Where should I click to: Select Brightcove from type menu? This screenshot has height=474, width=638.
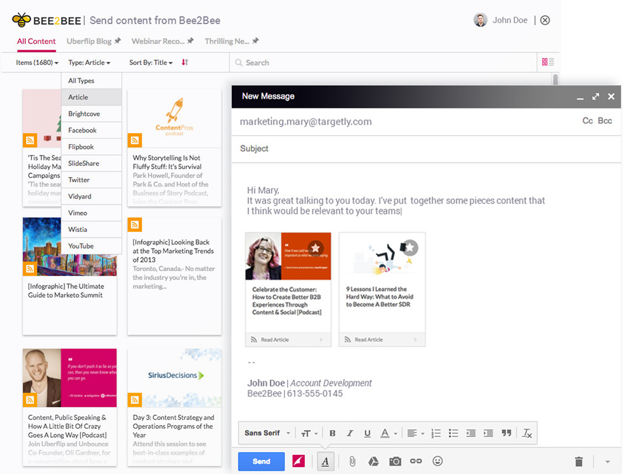coord(91,114)
